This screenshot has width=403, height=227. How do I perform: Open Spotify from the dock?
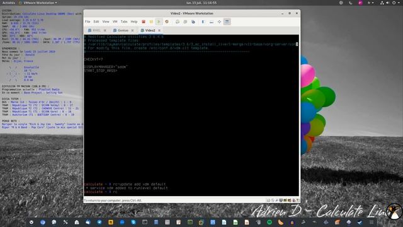(270, 222)
